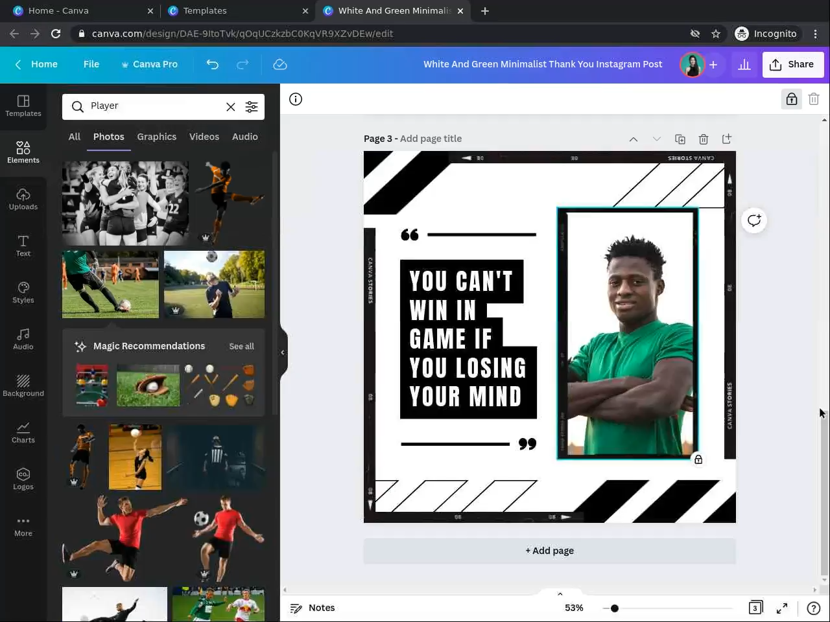
Task: Open the Templates side panel
Action: [23, 106]
